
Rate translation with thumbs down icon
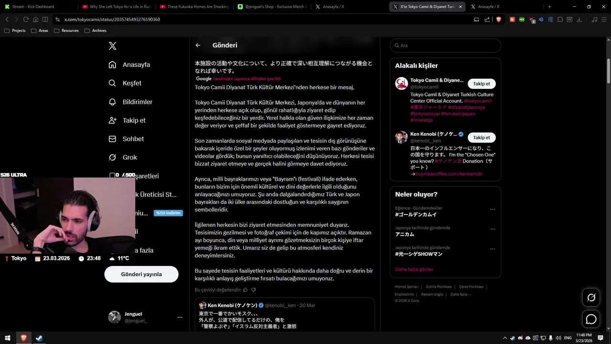point(253,290)
